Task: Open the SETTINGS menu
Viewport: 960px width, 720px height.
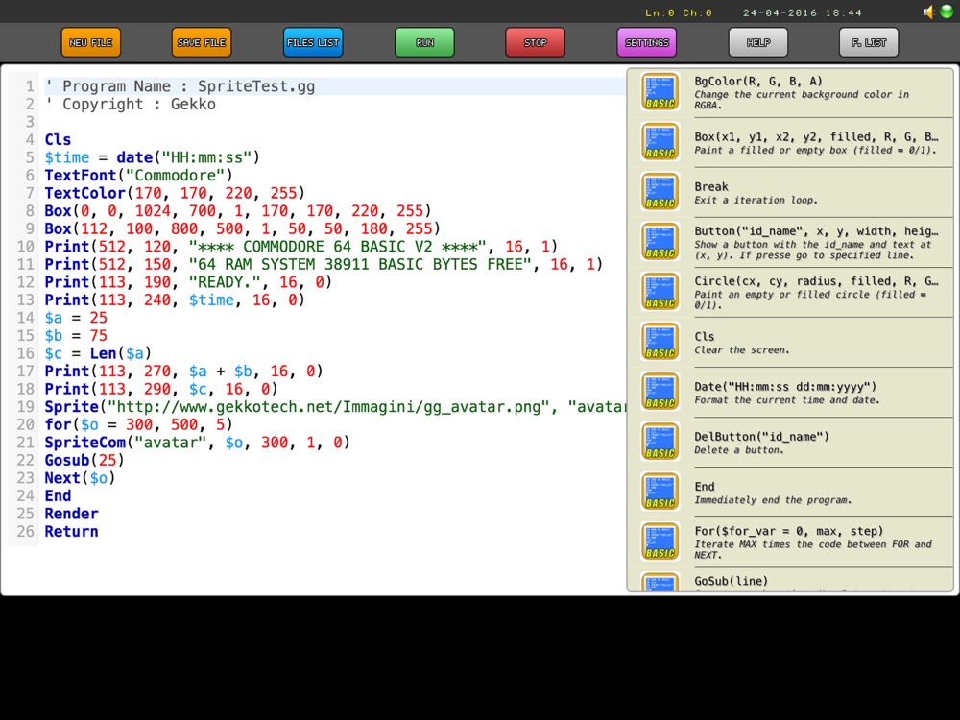Action: pos(646,43)
